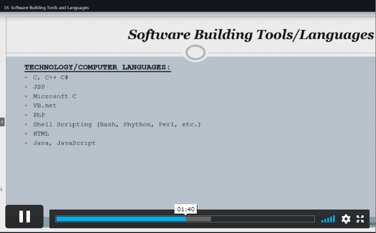Enter fullscreen mode with the expand icon

(360, 219)
